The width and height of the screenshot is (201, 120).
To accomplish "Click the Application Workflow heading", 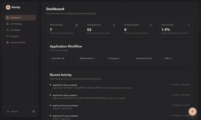I will [66, 46].
